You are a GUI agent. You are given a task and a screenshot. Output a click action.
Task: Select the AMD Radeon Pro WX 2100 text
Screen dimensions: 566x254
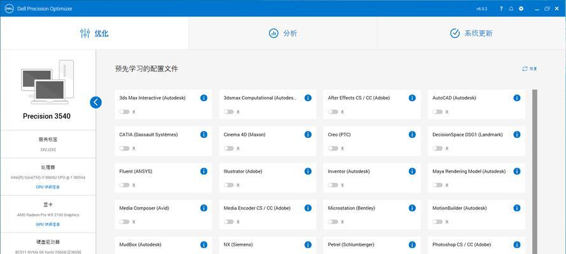click(x=48, y=215)
